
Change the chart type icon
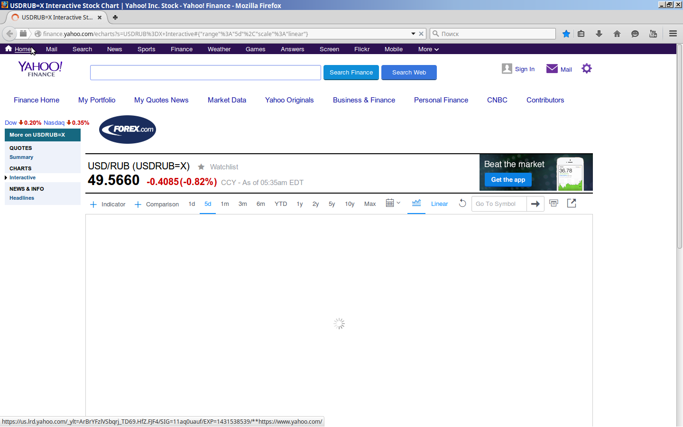coord(416,203)
